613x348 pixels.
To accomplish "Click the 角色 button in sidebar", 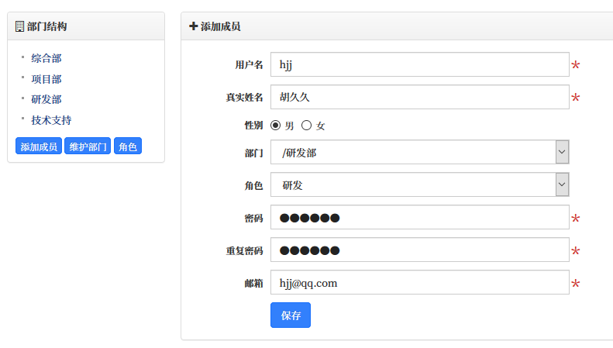I will (128, 146).
